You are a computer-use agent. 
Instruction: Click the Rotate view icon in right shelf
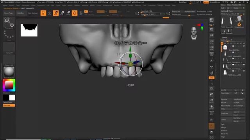point(212,107)
